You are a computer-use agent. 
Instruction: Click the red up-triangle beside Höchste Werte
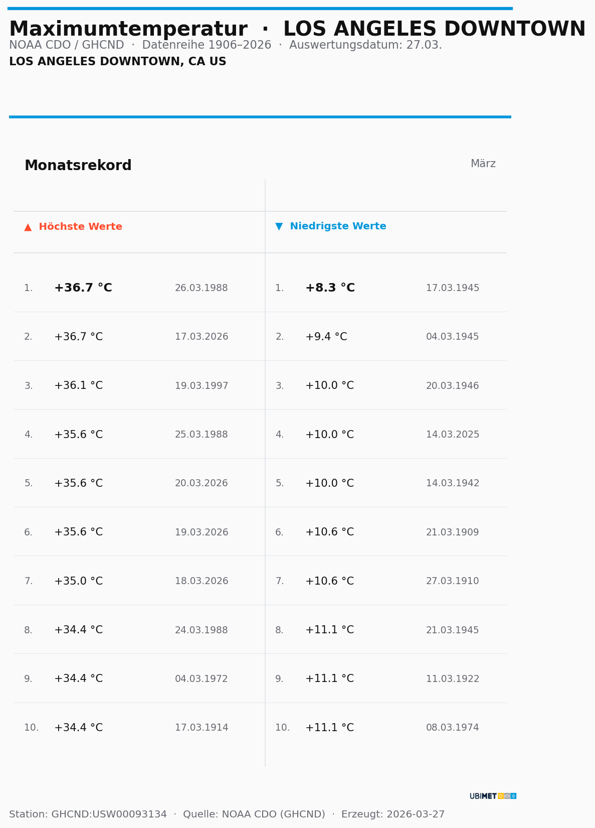(28, 227)
